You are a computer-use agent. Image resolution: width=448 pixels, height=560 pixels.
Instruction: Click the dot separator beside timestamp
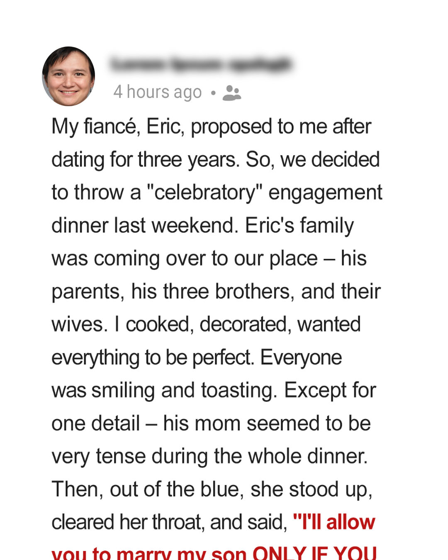point(213,93)
